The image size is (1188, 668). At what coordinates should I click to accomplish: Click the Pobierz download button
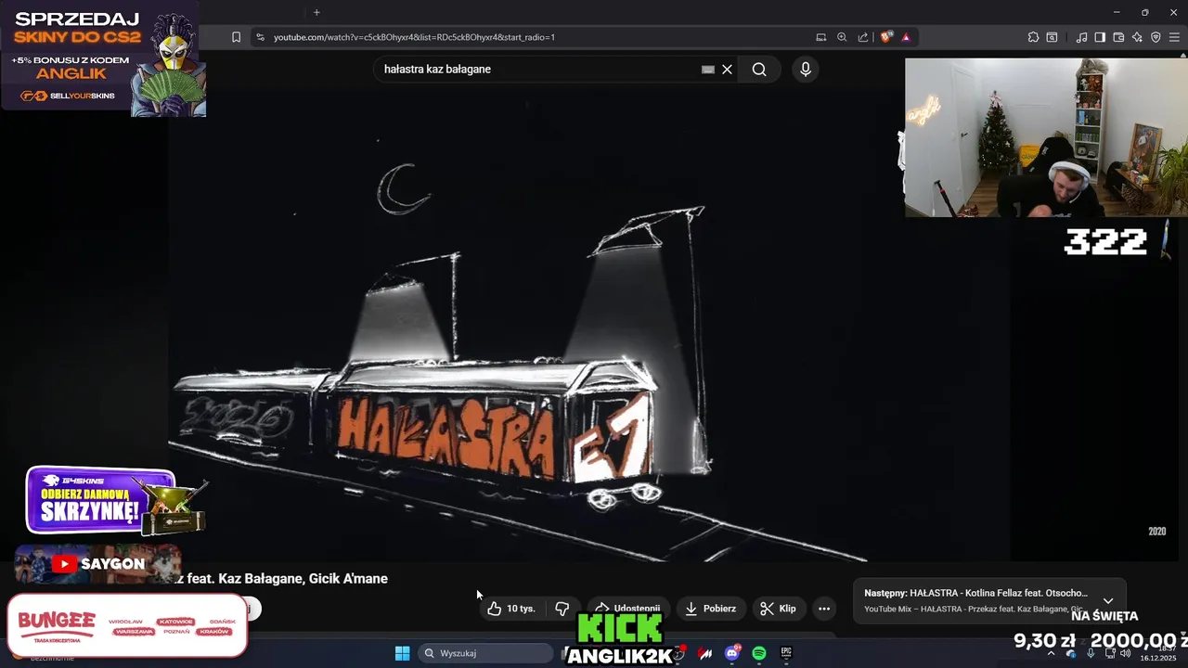click(711, 609)
